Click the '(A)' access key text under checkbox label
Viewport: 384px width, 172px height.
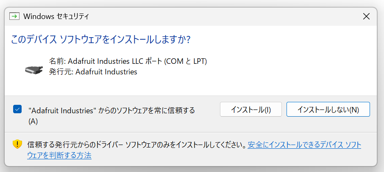pos(33,121)
